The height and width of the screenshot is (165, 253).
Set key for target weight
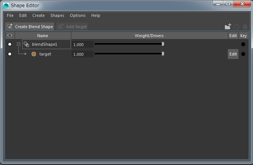click(243, 54)
